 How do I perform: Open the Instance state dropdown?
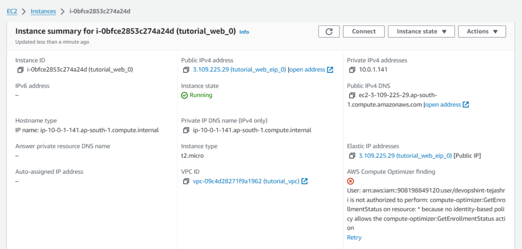[420, 32]
